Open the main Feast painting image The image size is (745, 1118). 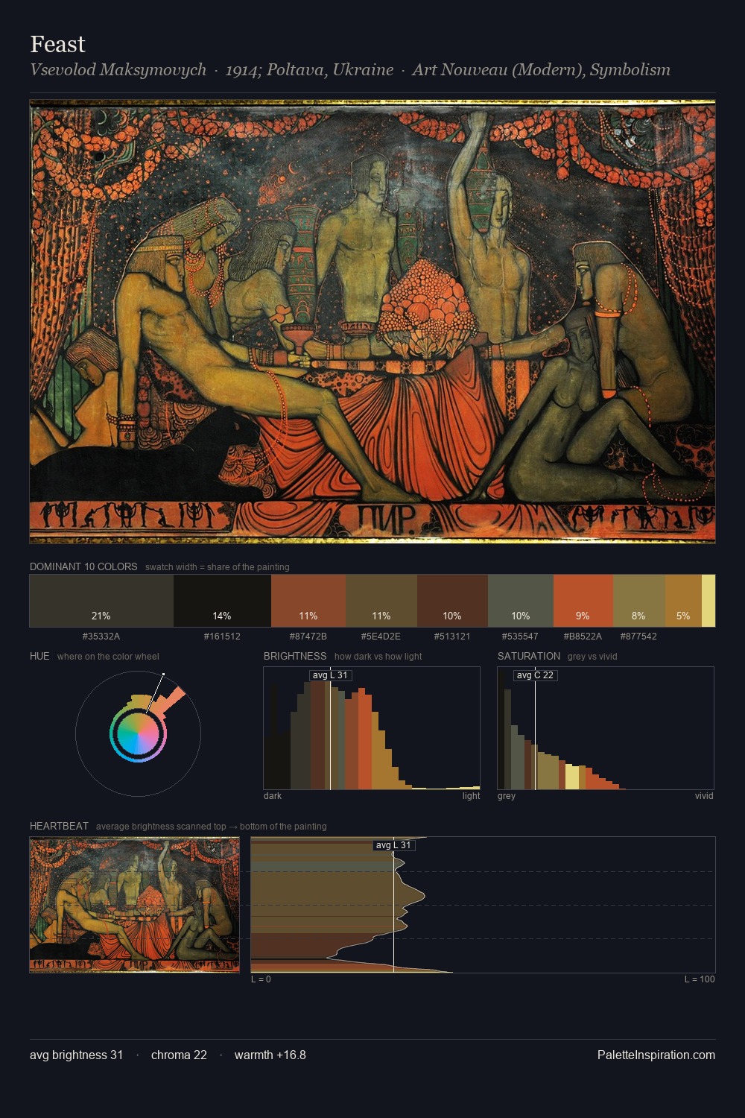372,322
